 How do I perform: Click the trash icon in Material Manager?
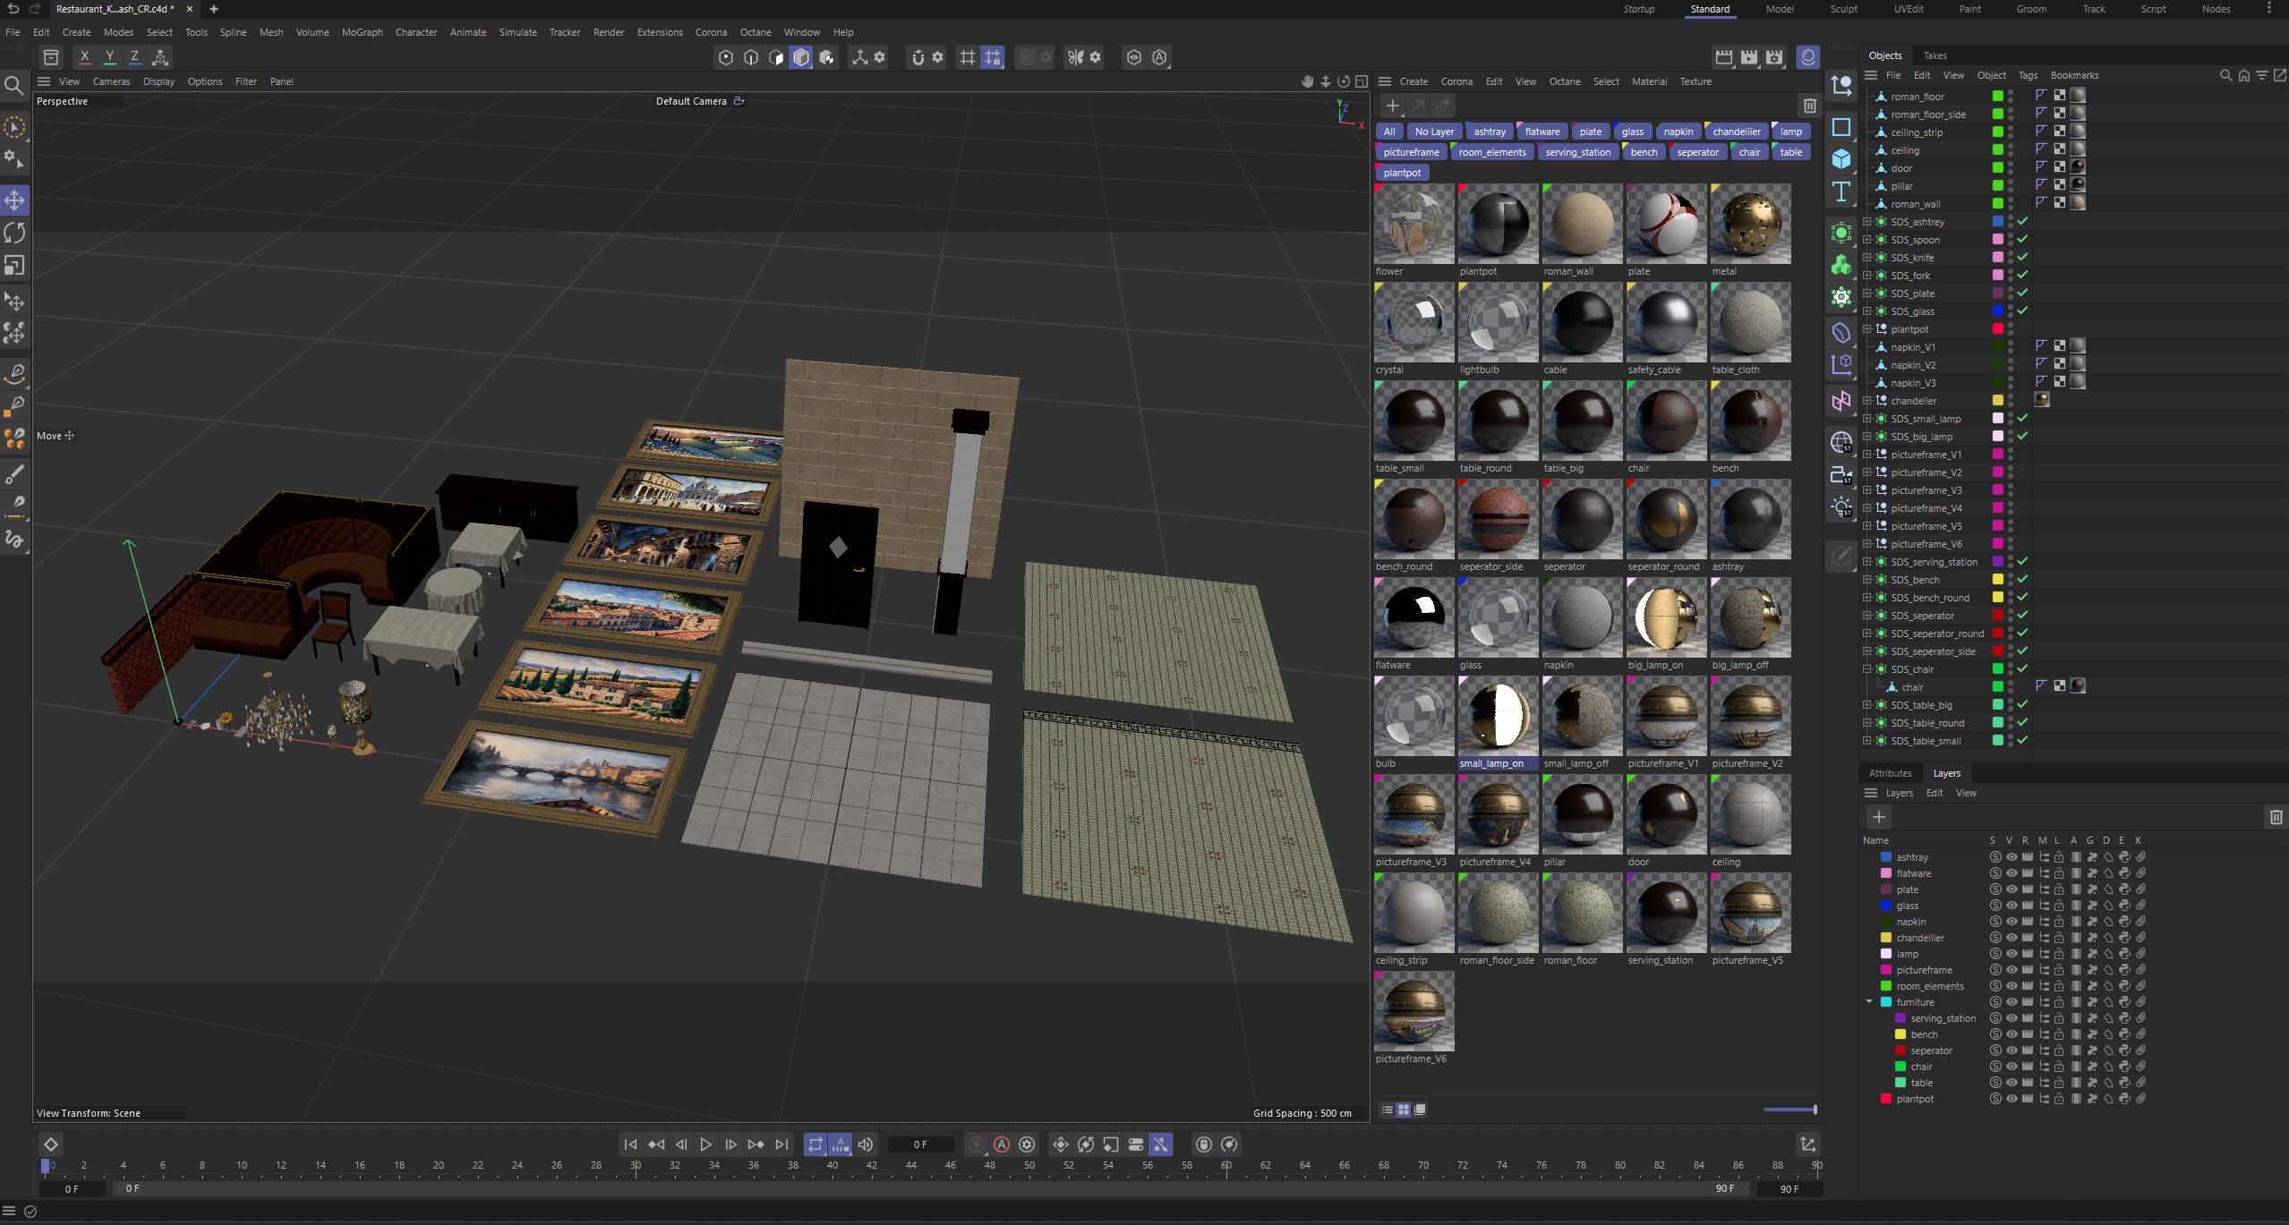(1809, 106)
